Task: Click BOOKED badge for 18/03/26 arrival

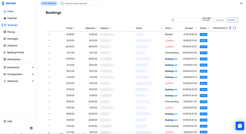Action: (x=204, y=102)
